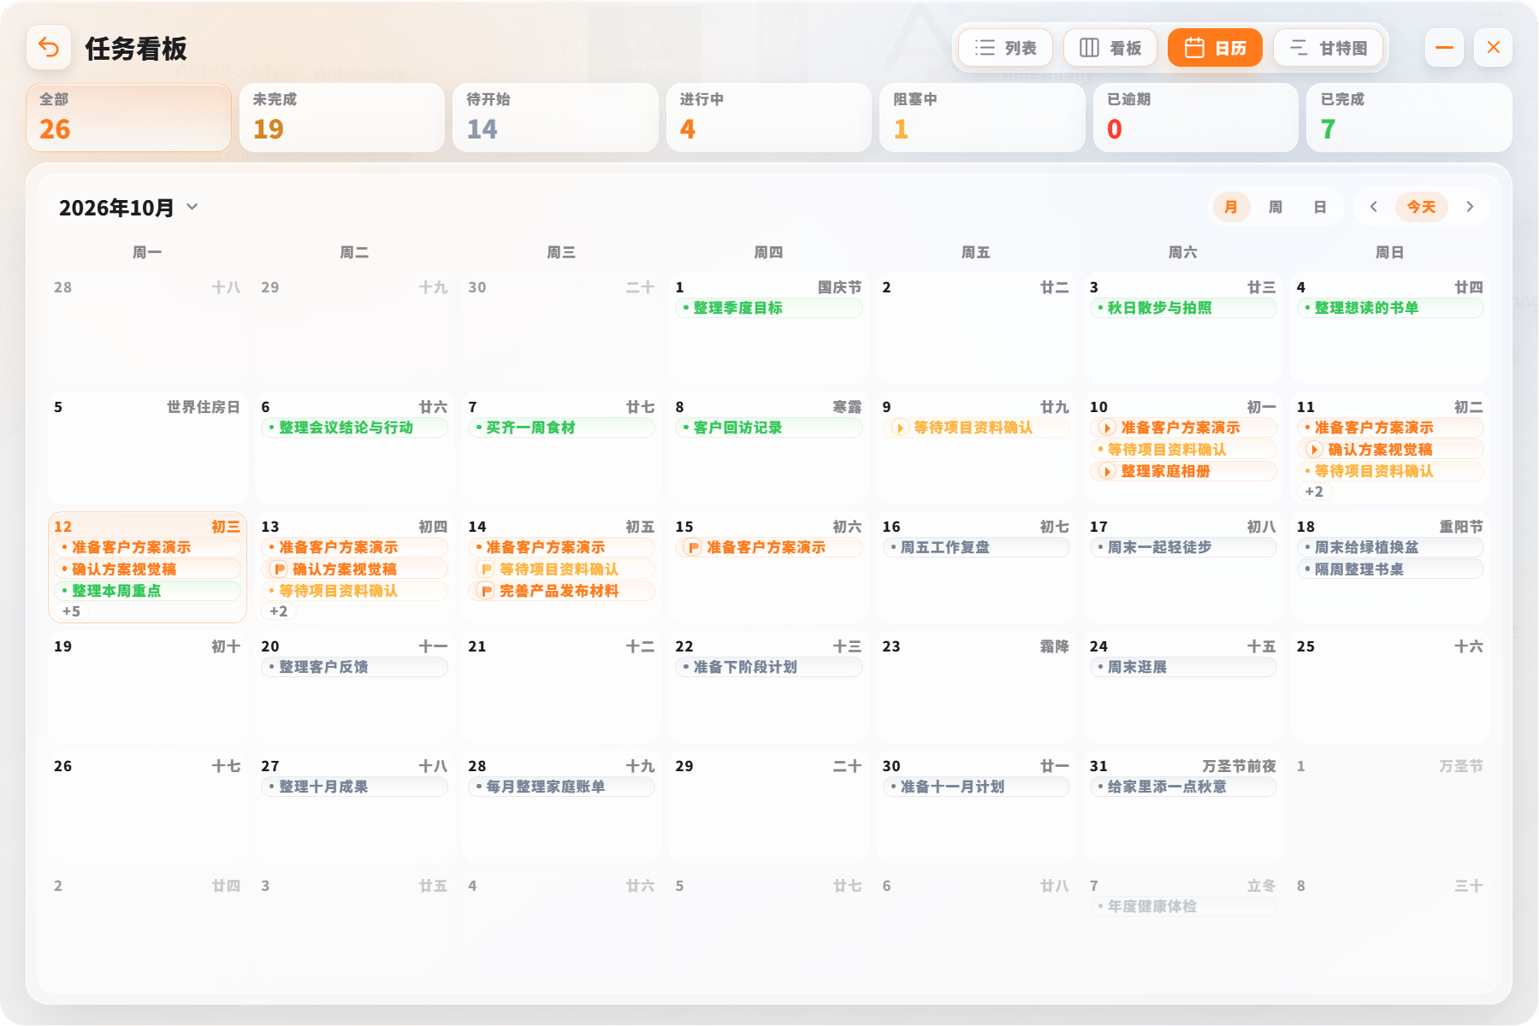The width and height of the screenshot is (1539, 1026).
Task: Open the 秋日散步与拍照 task
Action: pos(1183,308)
